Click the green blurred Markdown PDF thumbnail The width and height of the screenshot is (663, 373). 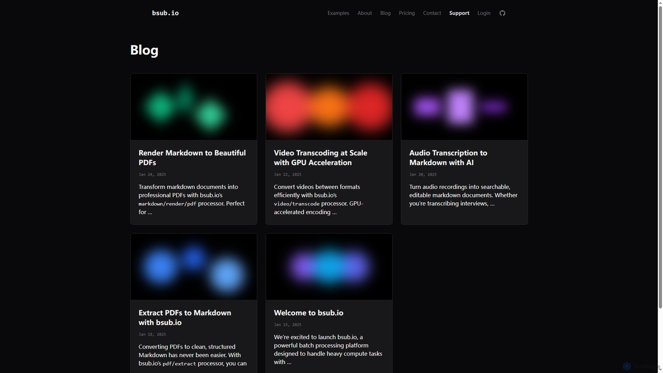tap(194, 107)
